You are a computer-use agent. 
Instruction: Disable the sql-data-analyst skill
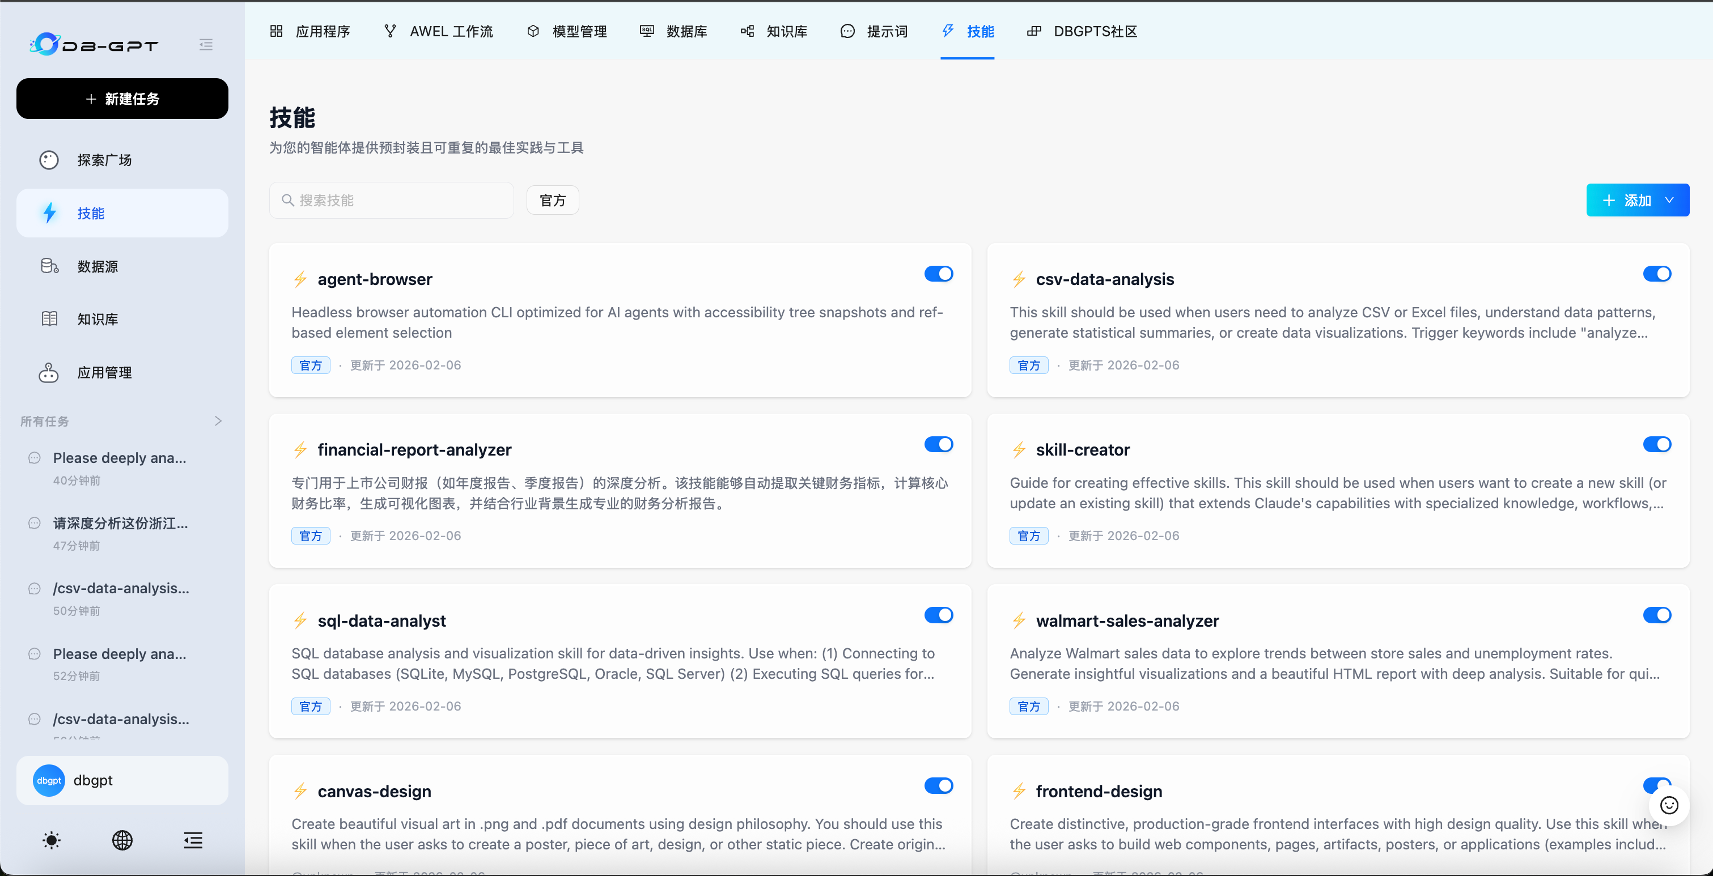coord(938,615)
